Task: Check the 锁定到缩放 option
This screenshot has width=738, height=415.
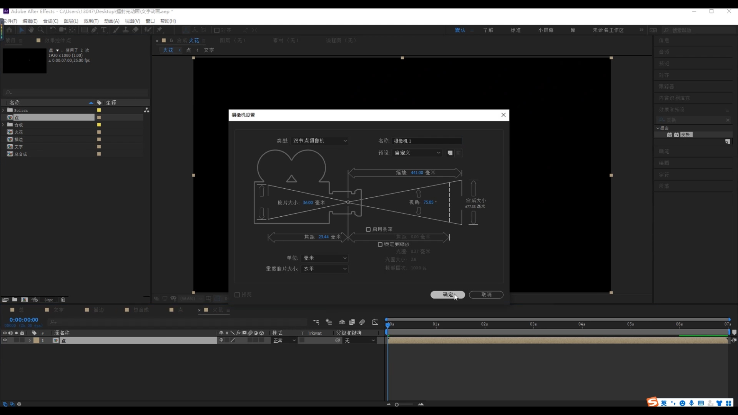Action: [380, 244]
